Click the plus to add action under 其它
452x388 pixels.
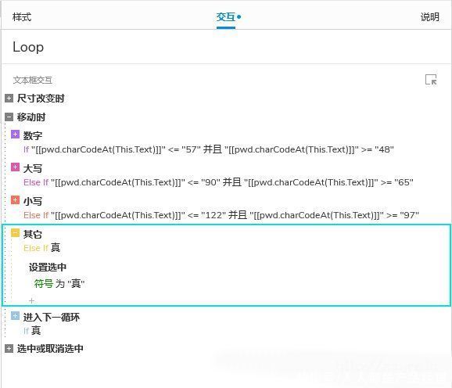32,300
